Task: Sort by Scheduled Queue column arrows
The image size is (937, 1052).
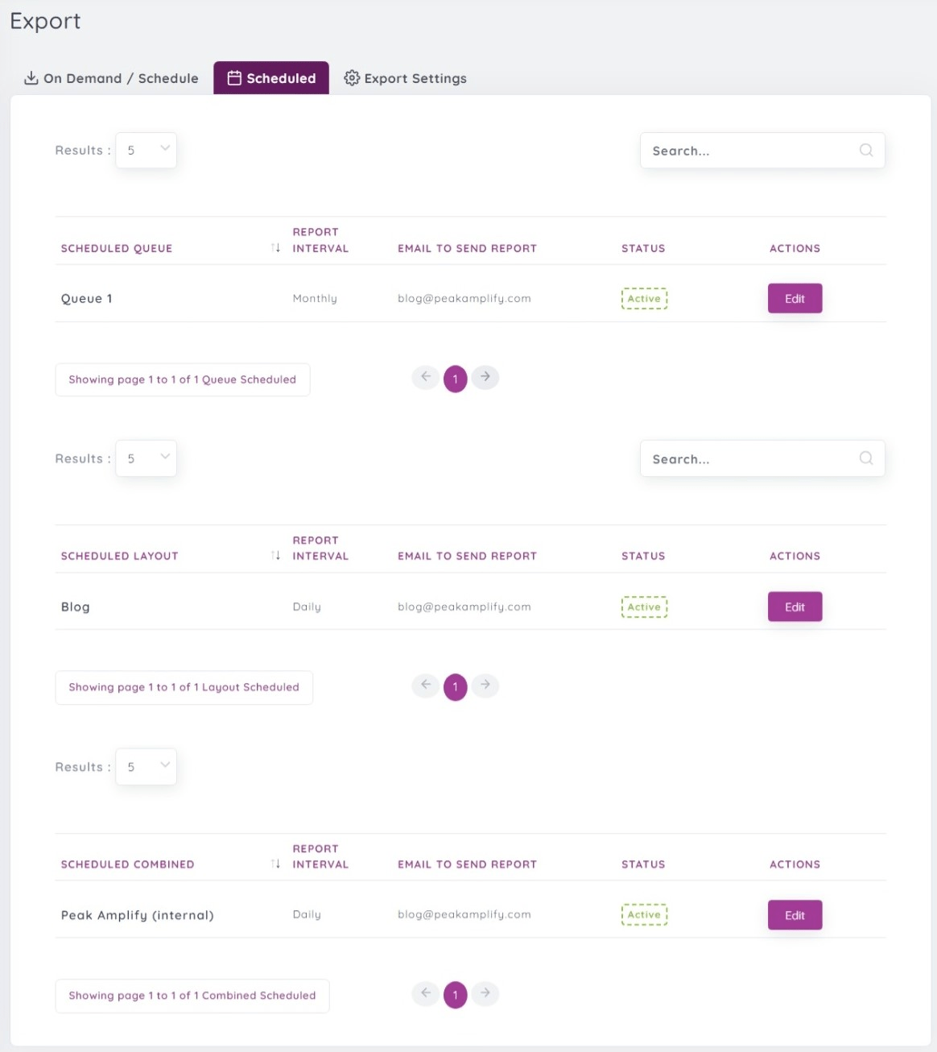Action: (275, 248)
